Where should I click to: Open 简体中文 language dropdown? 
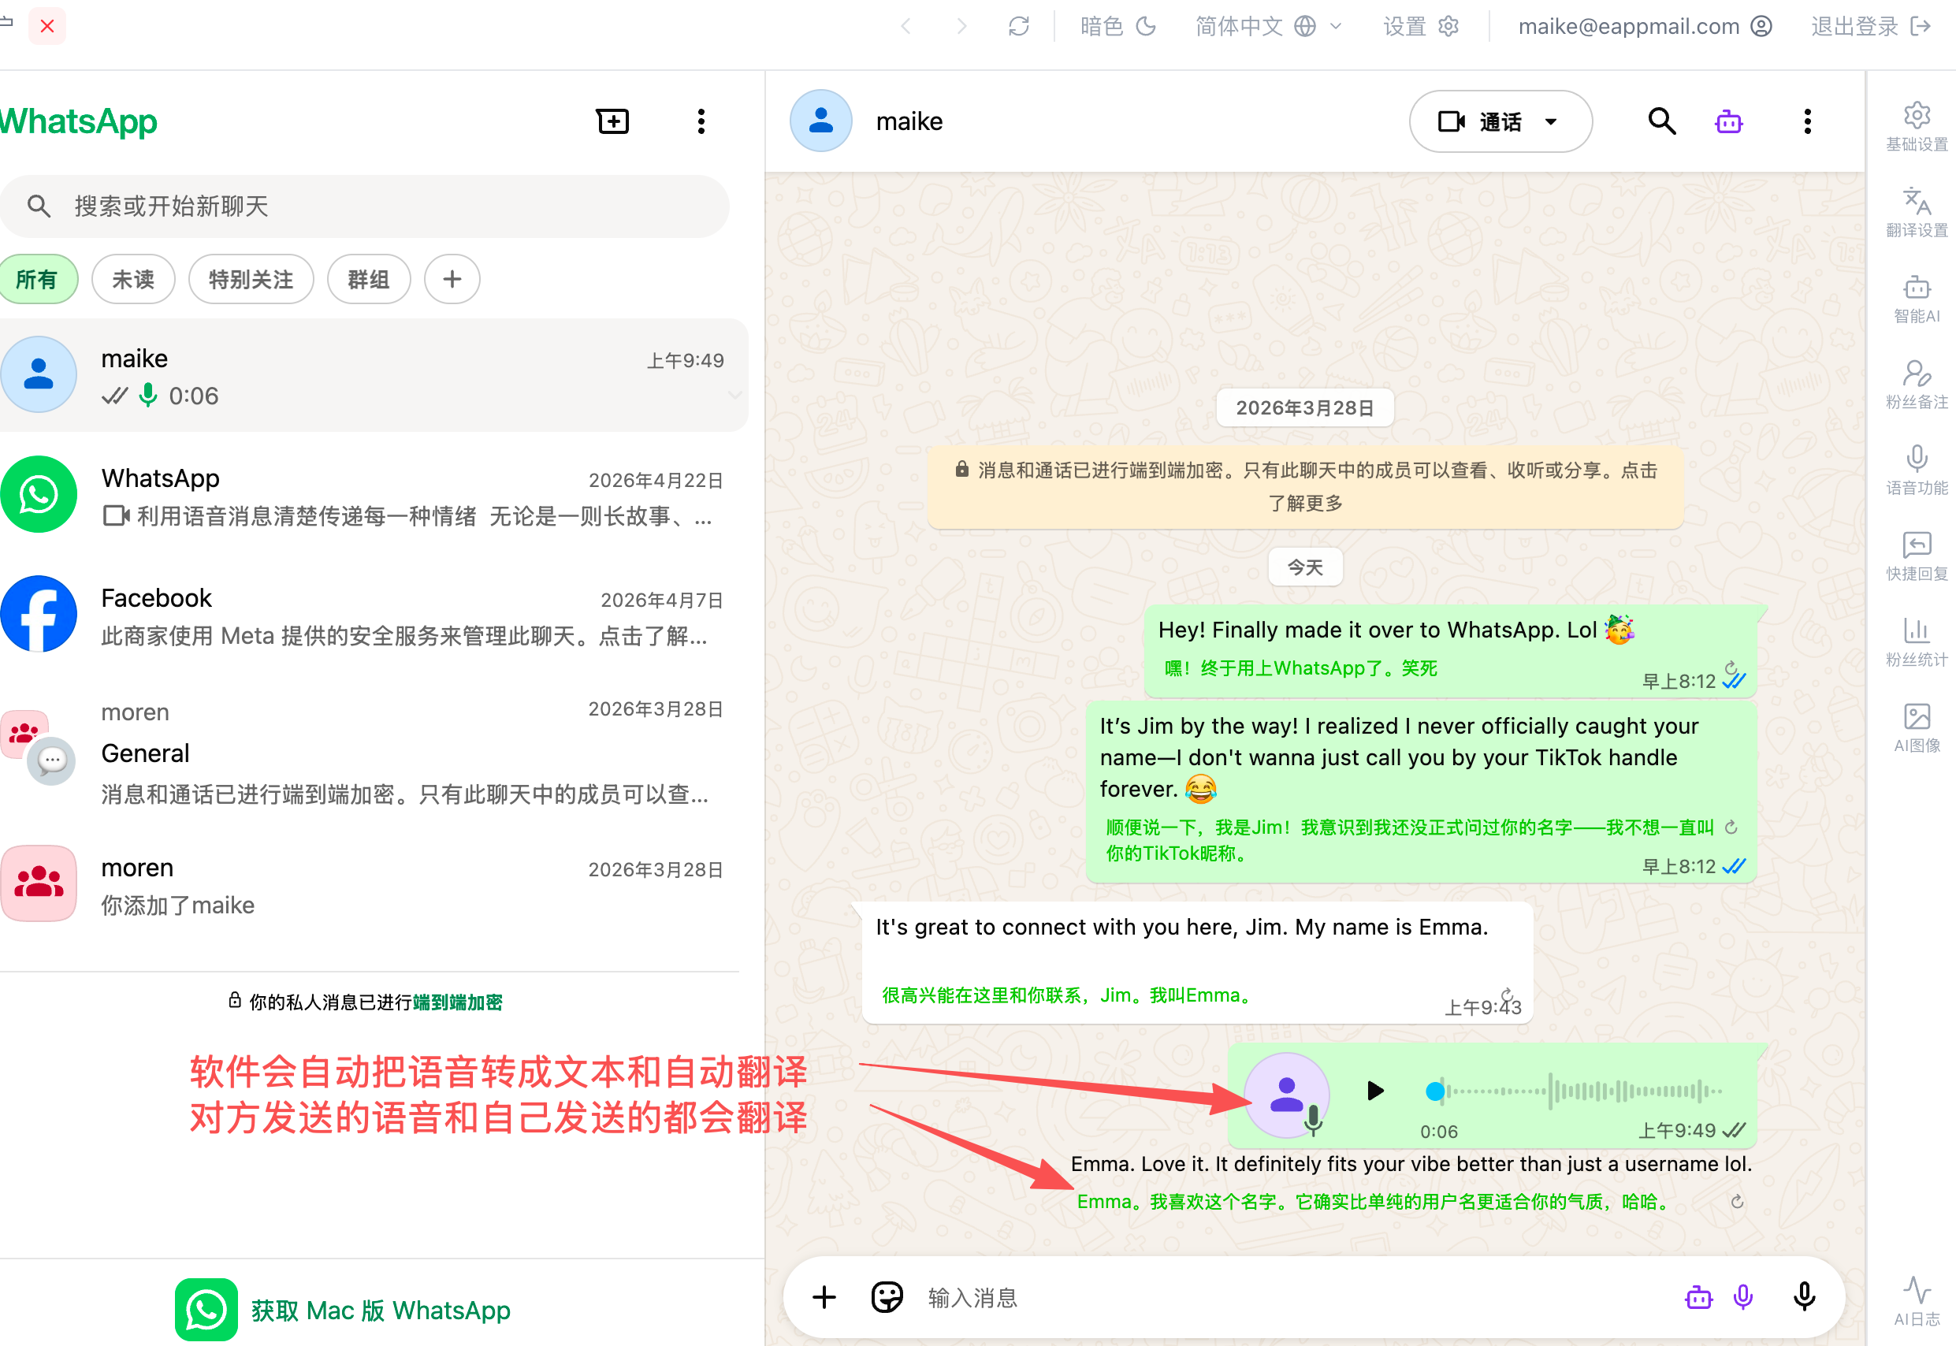tap(1268, 26)
